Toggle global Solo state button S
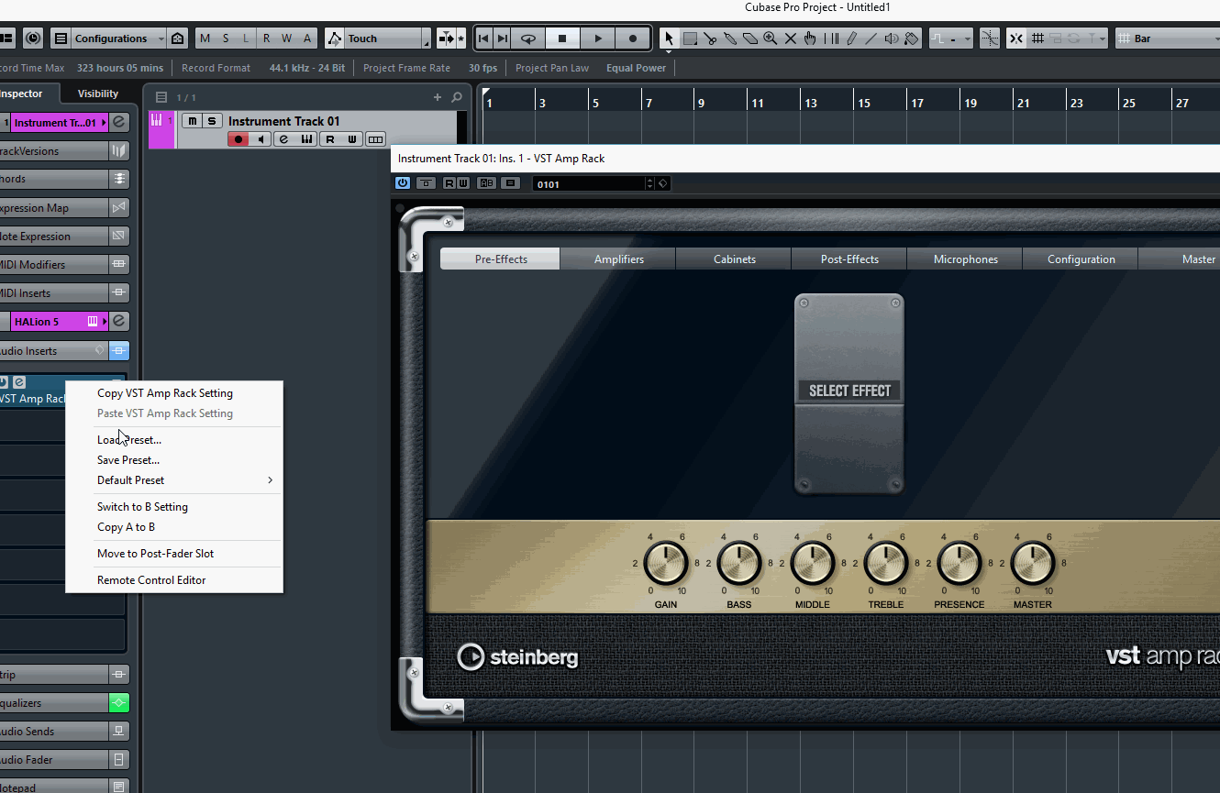 pyautogui.click(x=226, y=39)
